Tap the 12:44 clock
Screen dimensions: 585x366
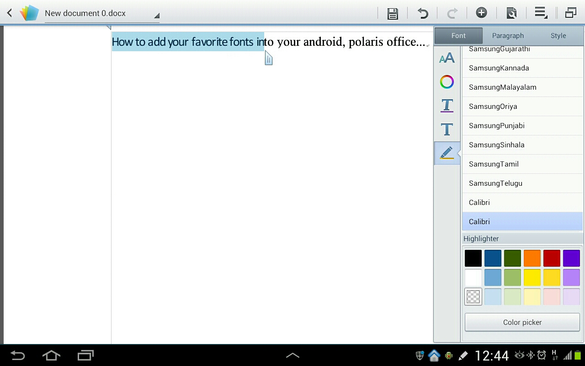point(492,355)
